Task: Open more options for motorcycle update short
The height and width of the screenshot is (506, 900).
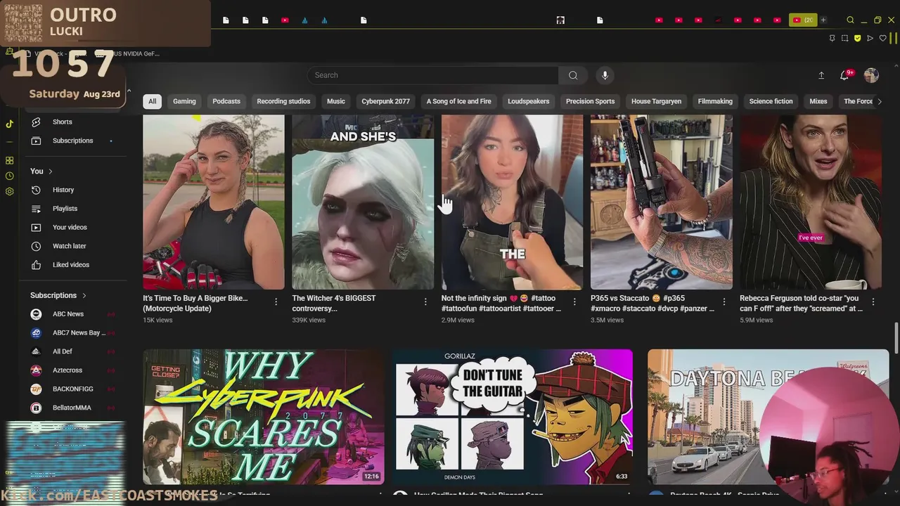Action: pyautogui.click(x=276, y=301)
